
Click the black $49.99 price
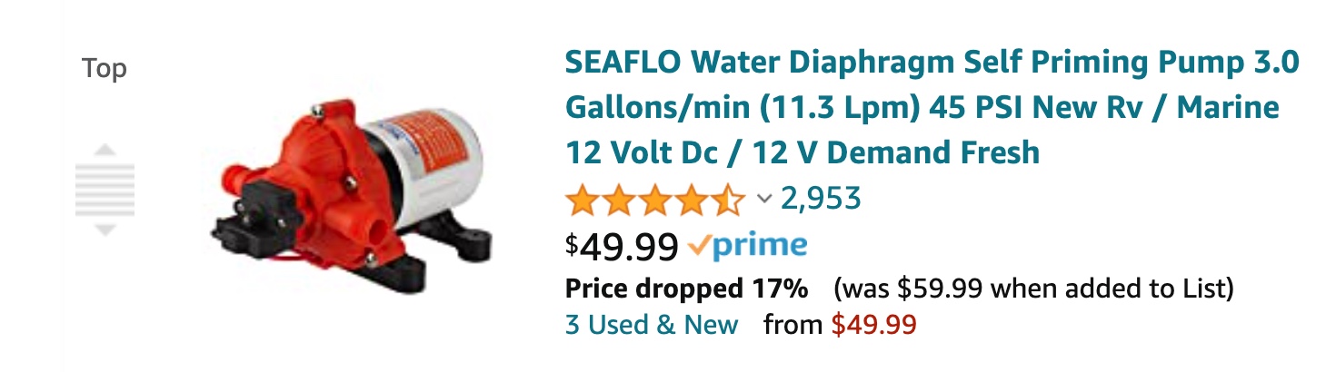pos(622,245)
